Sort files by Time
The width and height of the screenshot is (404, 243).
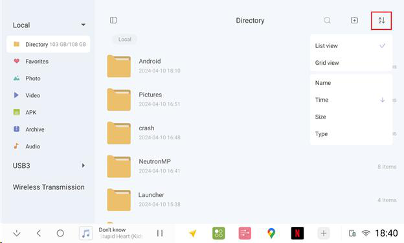pos(351,100)
